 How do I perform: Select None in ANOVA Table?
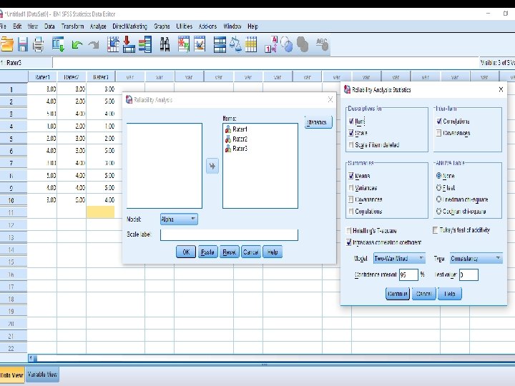click(438, 176)
